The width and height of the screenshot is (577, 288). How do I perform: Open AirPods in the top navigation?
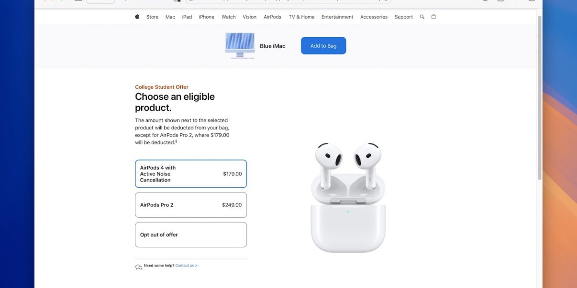[273, 17]
